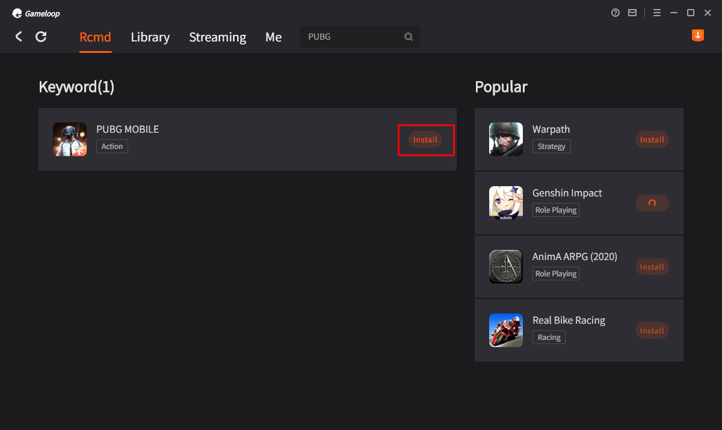
Task: Install PUBG MOBILE
Action: (425, 139)
